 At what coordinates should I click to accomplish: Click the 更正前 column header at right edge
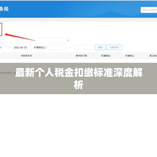153,56
